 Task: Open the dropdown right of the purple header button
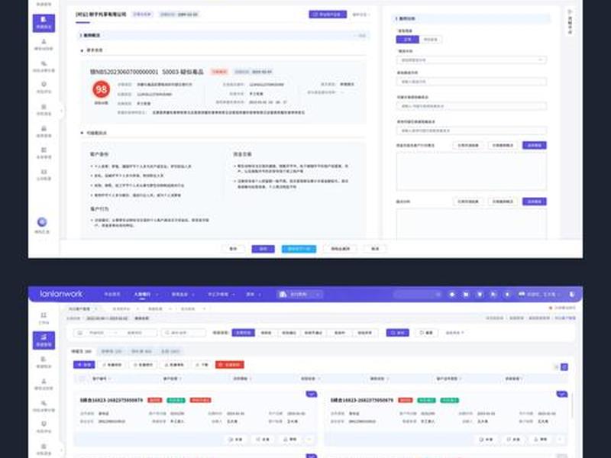pos(361,15)
